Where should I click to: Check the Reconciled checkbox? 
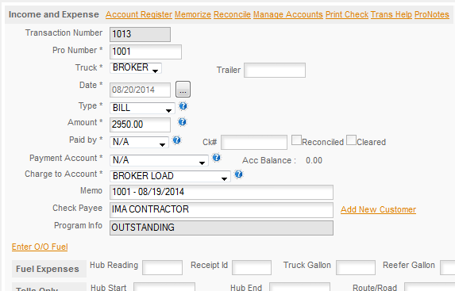click(x=296, y=140)
